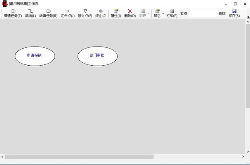Viewport: 250px width, 165px height.
Task: Click the 对齐 align tool
Action: coord(142,13)
